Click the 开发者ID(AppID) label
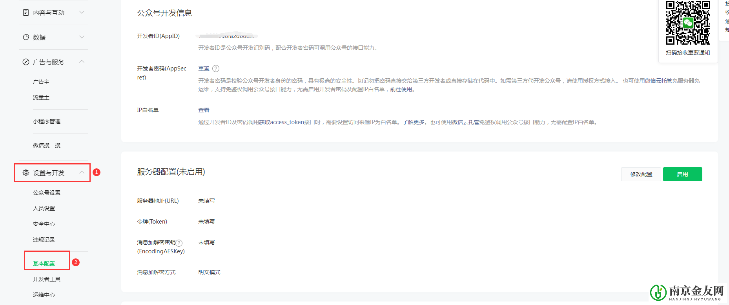729x305 pixels. (x=158, y=36)
